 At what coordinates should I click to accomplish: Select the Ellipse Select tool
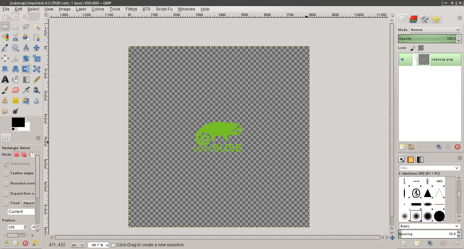(x=16, y=27)
